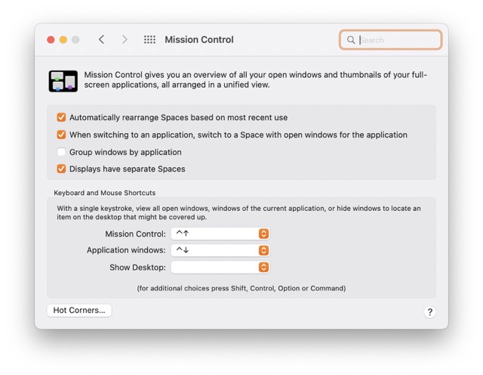Screen dimensions: 483x375
Task: Click the magnifying glass search icon
Action: [x=351, y=40]
